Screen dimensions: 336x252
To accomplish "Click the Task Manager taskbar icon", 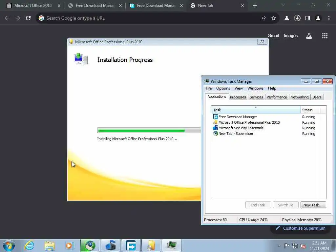I will pyautogui.click(x=171, y=245).
